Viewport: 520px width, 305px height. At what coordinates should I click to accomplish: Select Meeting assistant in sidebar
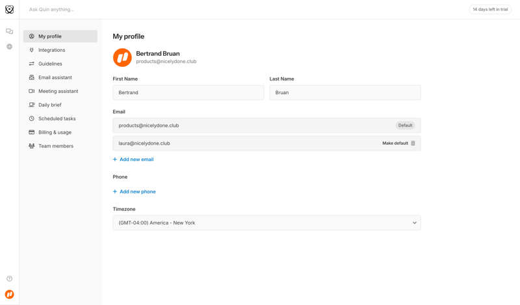[58, 91]
